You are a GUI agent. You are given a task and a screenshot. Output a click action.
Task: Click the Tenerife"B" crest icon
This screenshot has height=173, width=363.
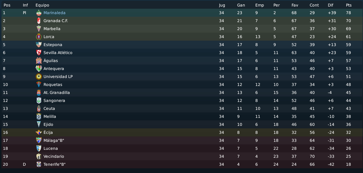(x=39, y=164)
